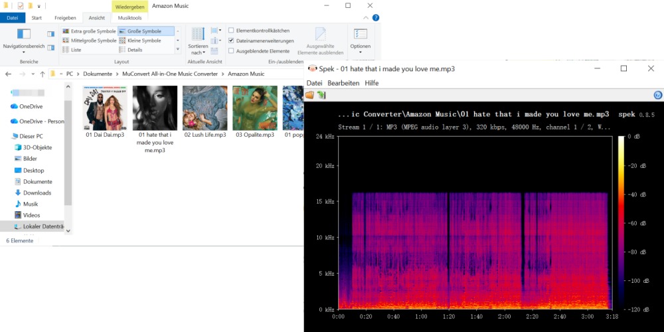Screen dimensions: 664x332
Task: Choose Große Symbole layout
Action: (145, 31)
